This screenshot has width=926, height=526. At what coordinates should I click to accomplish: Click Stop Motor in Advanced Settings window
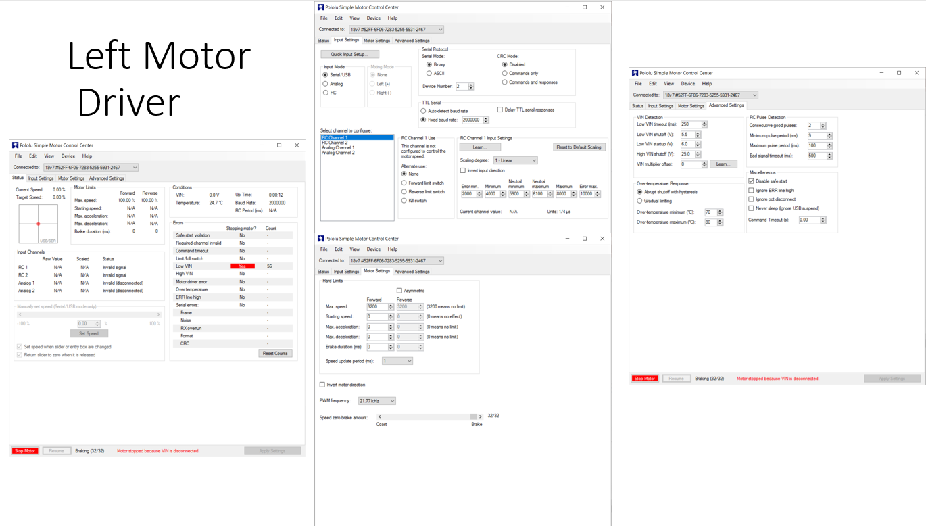(645, 379)
